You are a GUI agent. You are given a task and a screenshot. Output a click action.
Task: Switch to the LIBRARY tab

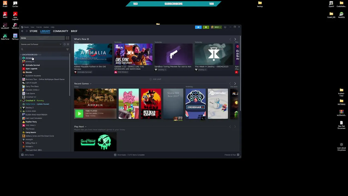(45, 31)
